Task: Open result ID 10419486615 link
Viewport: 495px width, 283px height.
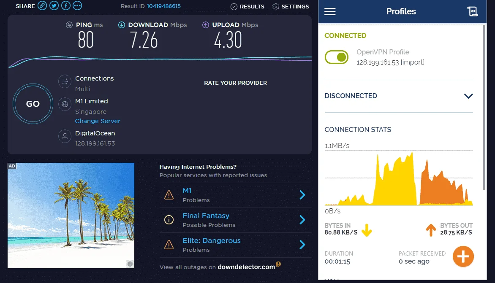Action: (163, 6)
